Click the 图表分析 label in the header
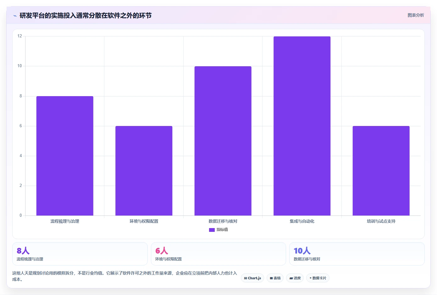Viewport: 437px width, 295px height. [x=416, y=15]
